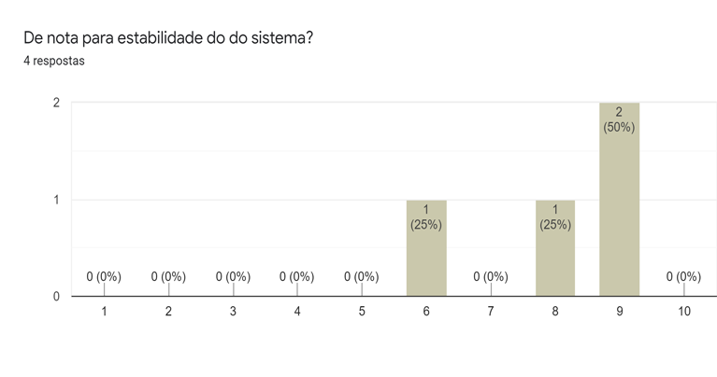The width and height of the screenshot is (717, 377).
Task: Click the "0 (0%)" label above rating 10
Action: [x=684, y=276]
